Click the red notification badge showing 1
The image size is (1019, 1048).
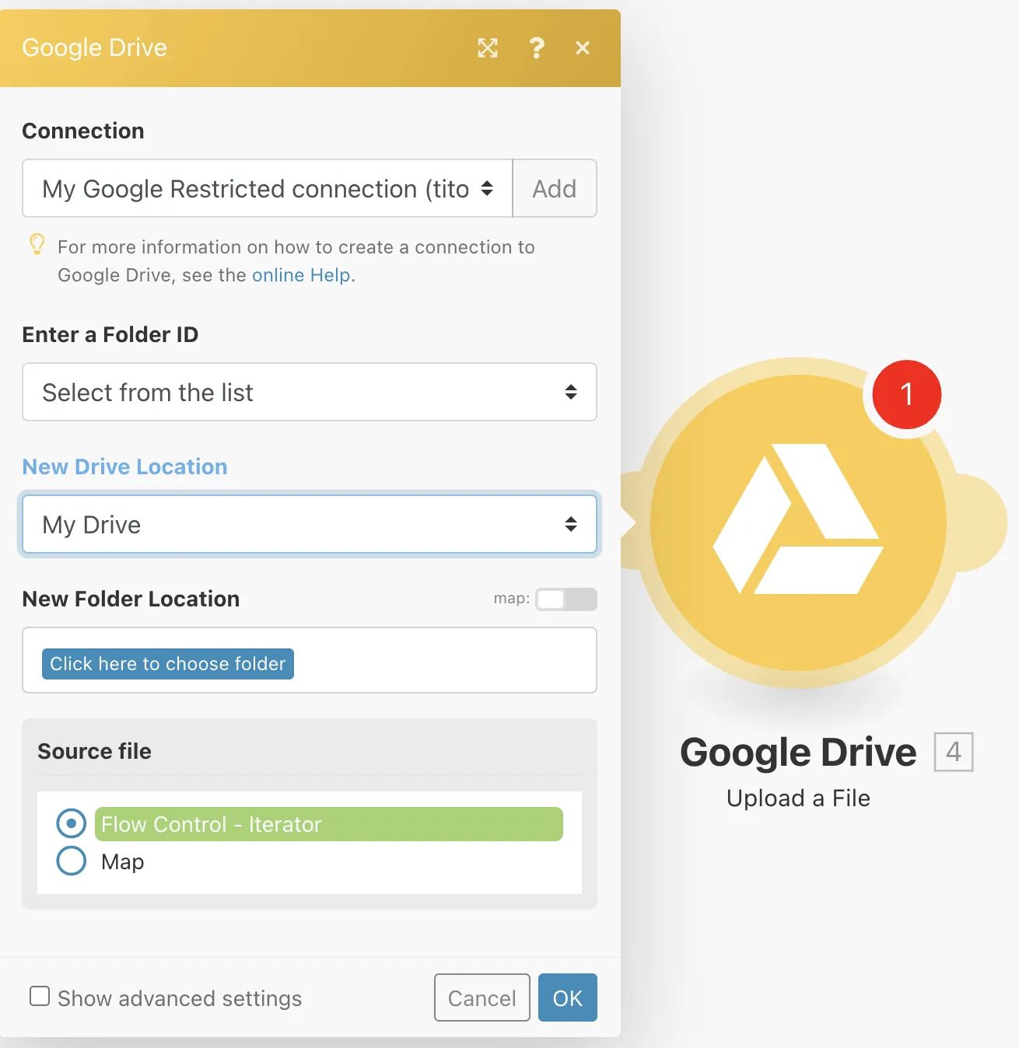point(907,394)
